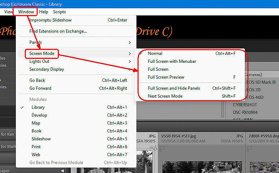Image resolution: width=279 pixels, height=173 pixels.
Task: Choose Impromptu Slideshow menu entry
Action: click(x=76, y=20)
